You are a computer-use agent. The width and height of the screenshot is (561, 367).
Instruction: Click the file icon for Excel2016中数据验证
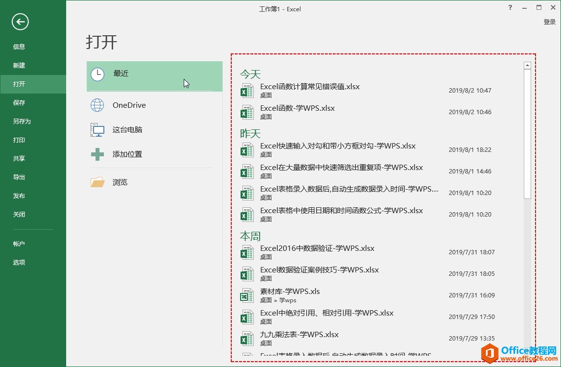(x=247, y=252)
